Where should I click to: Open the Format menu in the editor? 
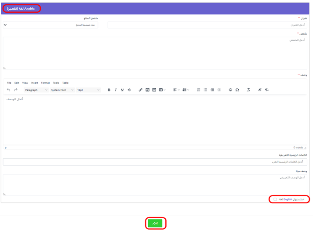coord(45,83)
